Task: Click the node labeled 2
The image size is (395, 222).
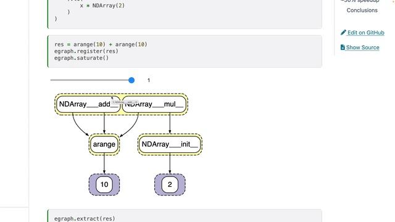Action: pos(170,184)
